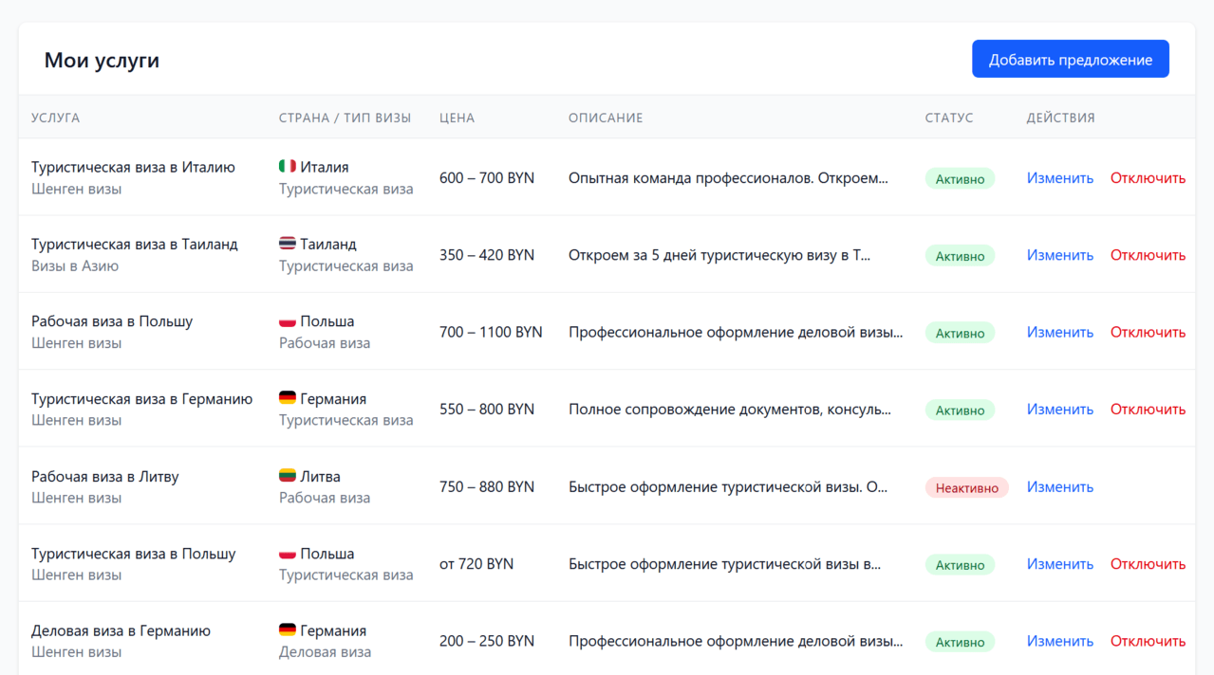Edit the Деловая виза в Германию service
The width and height of the screenshot is (1214, 675).
(1060, 641)
